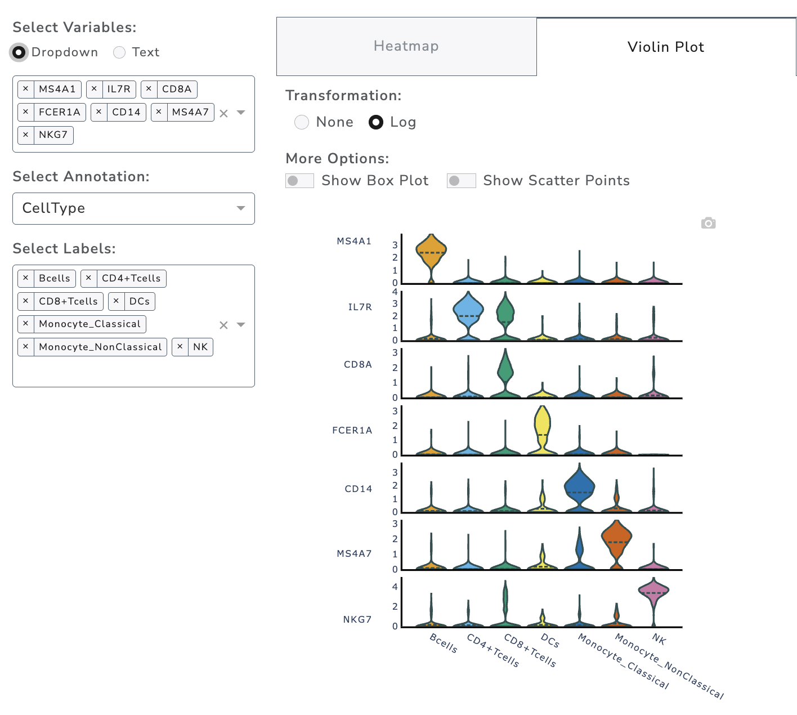797x715 pixels.
Task: Clear all selected labels
Action: point(223,325)
